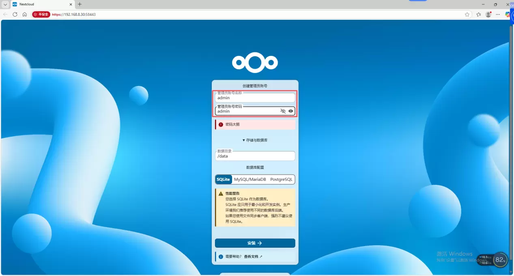Open browser settings ellipsis menu
514x276 pixels.
(498, 14)
